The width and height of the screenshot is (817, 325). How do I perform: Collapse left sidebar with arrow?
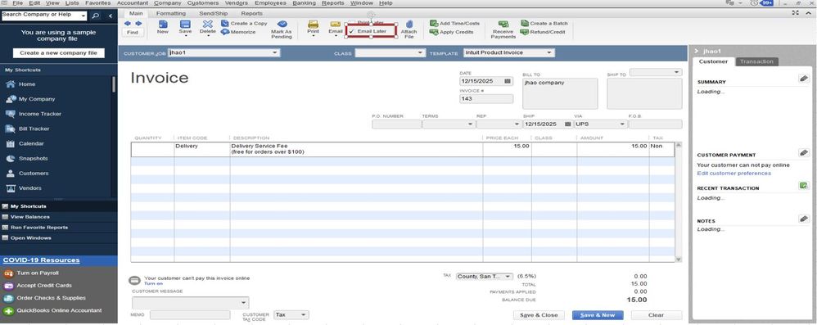[x=111, y=16]
